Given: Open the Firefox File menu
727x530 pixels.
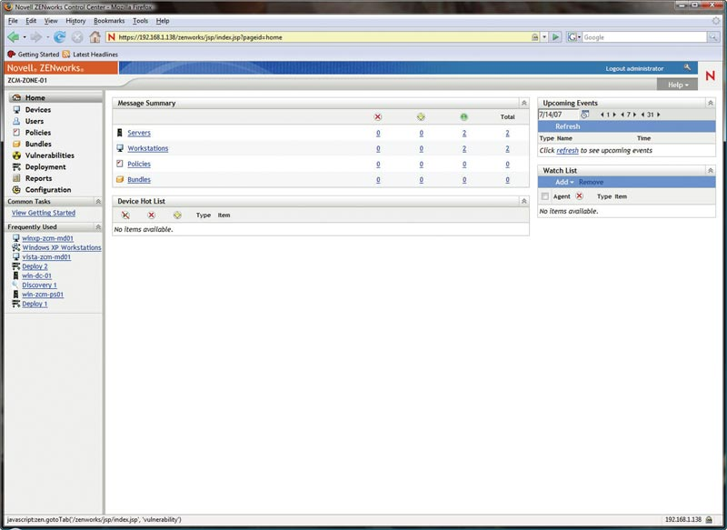Looking at the screenshot, I should [x=13, y=21].
